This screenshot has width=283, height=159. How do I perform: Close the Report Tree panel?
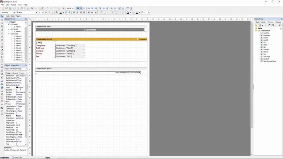(x=26, y=19)
